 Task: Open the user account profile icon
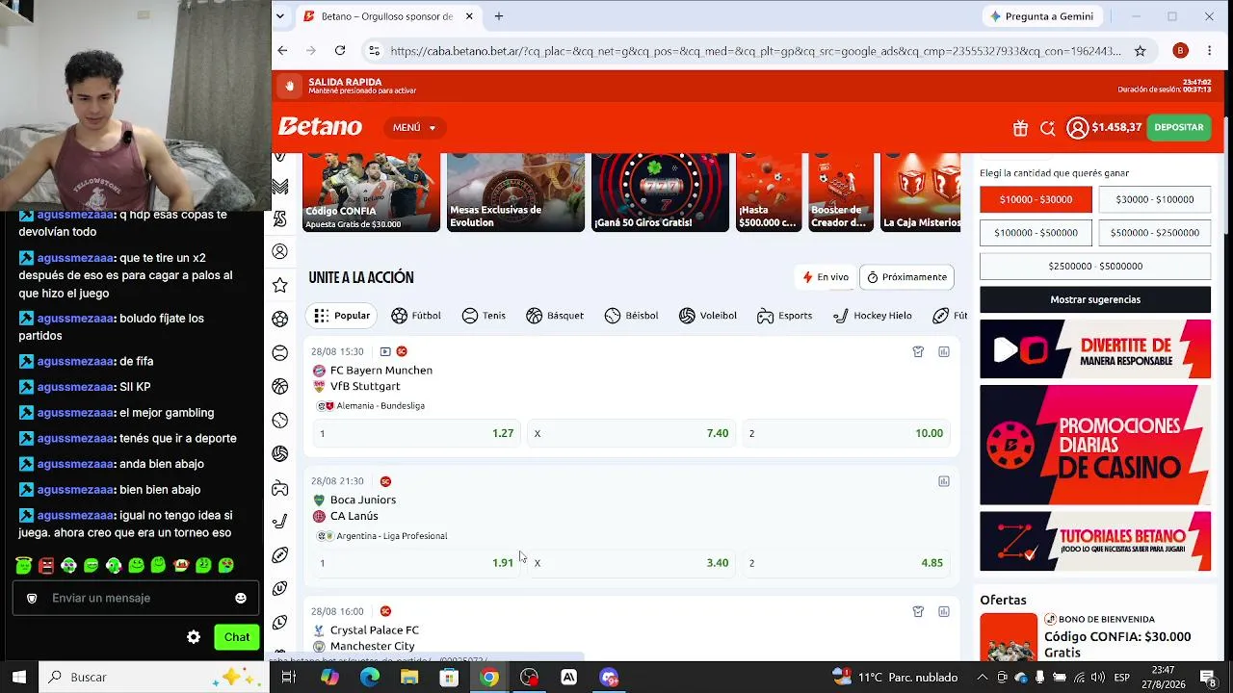tap(1077, 127)
